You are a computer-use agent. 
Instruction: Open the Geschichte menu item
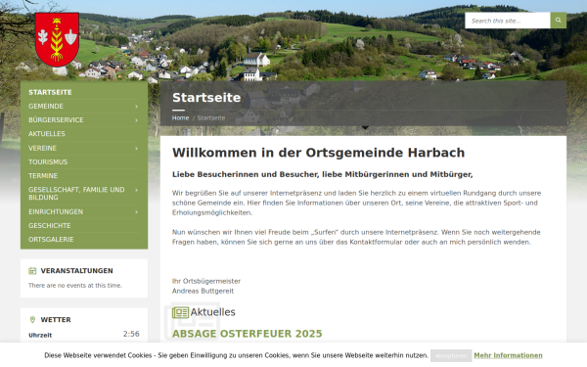(50, 225)
